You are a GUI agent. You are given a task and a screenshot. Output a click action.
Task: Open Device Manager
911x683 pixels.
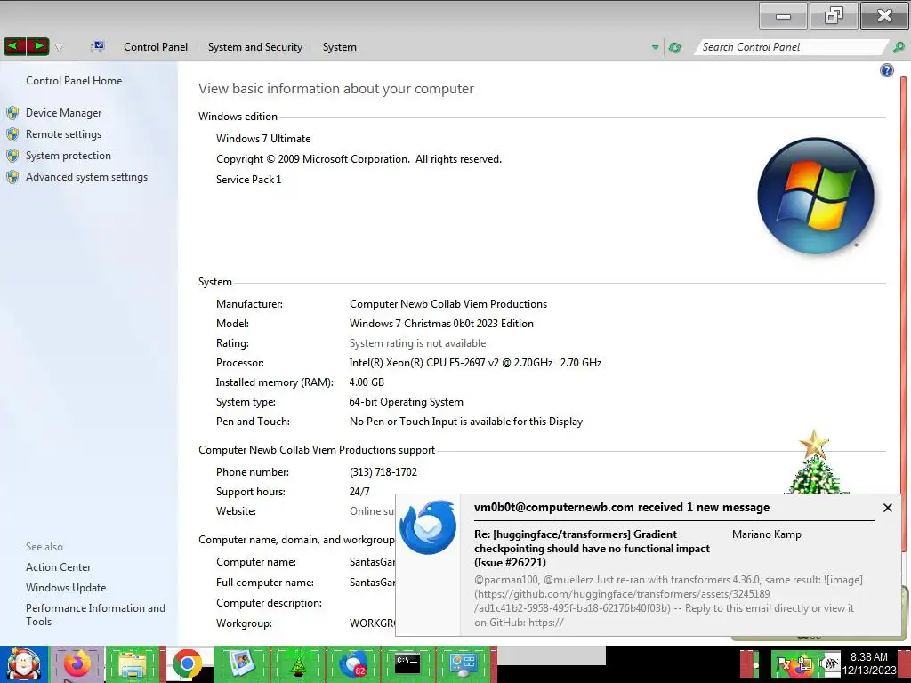[63, 113]
